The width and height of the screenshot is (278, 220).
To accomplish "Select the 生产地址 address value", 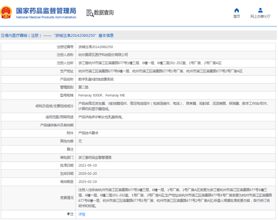I will point(160,71).
